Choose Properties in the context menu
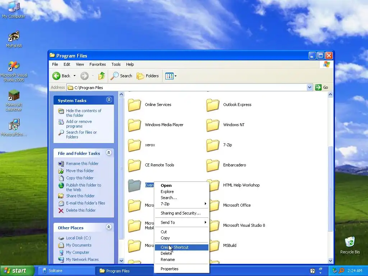Screen dimensions: 368x276 (x=181, y=269)
